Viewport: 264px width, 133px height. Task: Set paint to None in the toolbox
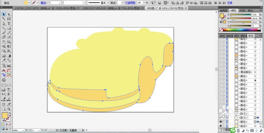pos(10,125)
